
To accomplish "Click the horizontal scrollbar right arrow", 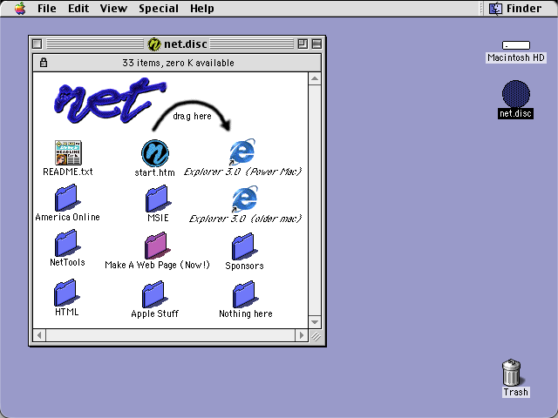I will pos(302,335).
